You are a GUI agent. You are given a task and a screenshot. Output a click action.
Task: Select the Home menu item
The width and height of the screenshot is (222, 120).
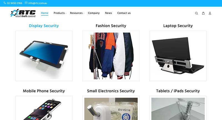45,13
